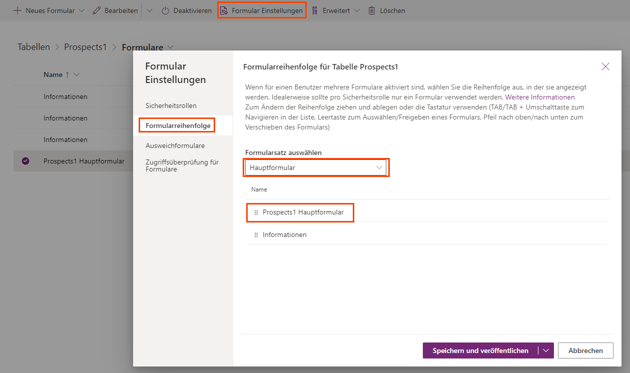Expand the Neues Formular chevron
Image resolution: width=630 pixels, height=373 pixels.
tap(81, 10)
